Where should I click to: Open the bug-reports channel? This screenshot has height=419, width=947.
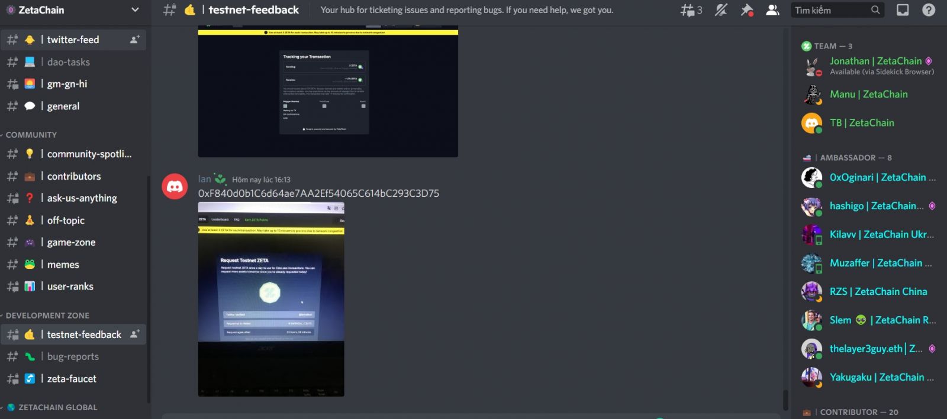(73, 357)
